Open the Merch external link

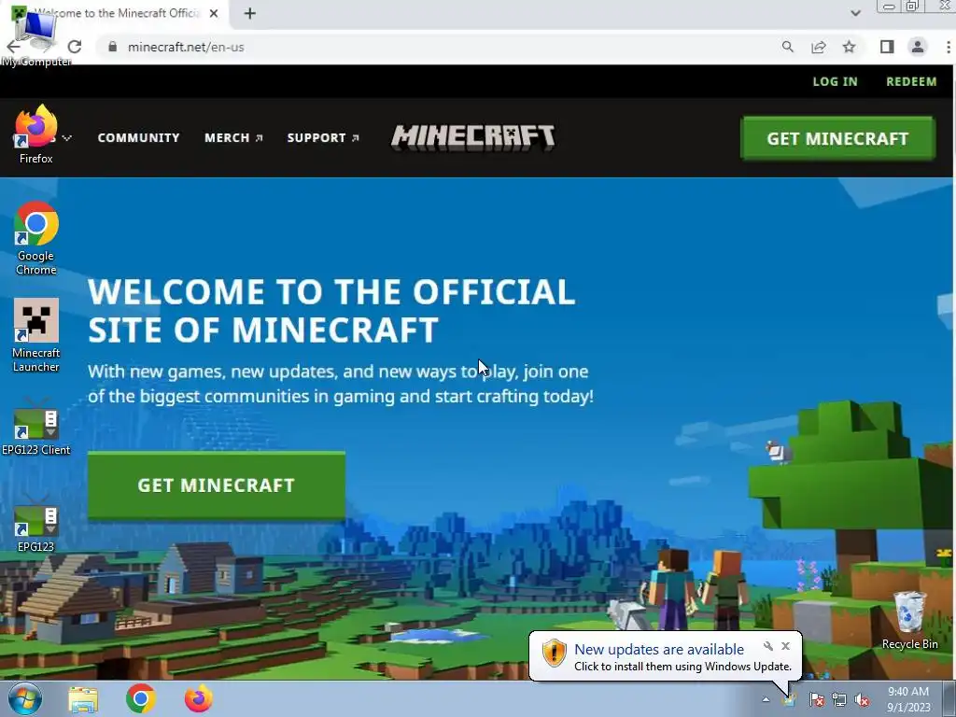point(233,138)
